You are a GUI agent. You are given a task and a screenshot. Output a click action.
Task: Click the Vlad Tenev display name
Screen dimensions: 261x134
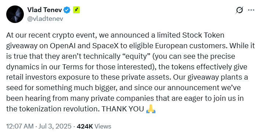[45, 10]
